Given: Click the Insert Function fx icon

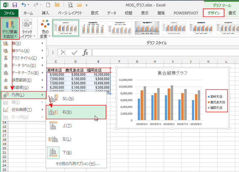Looking at the screenshot, I should point(86,53).
